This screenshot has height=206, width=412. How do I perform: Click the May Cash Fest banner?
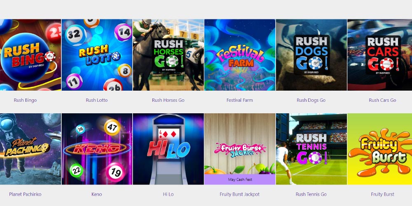[240, 180]
